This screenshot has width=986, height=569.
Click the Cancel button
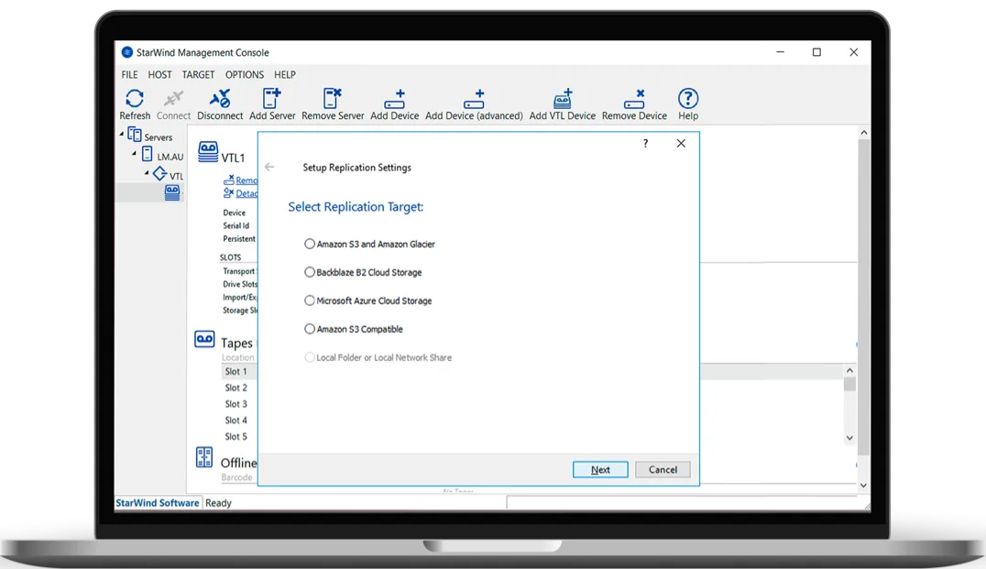coord(663,470)
